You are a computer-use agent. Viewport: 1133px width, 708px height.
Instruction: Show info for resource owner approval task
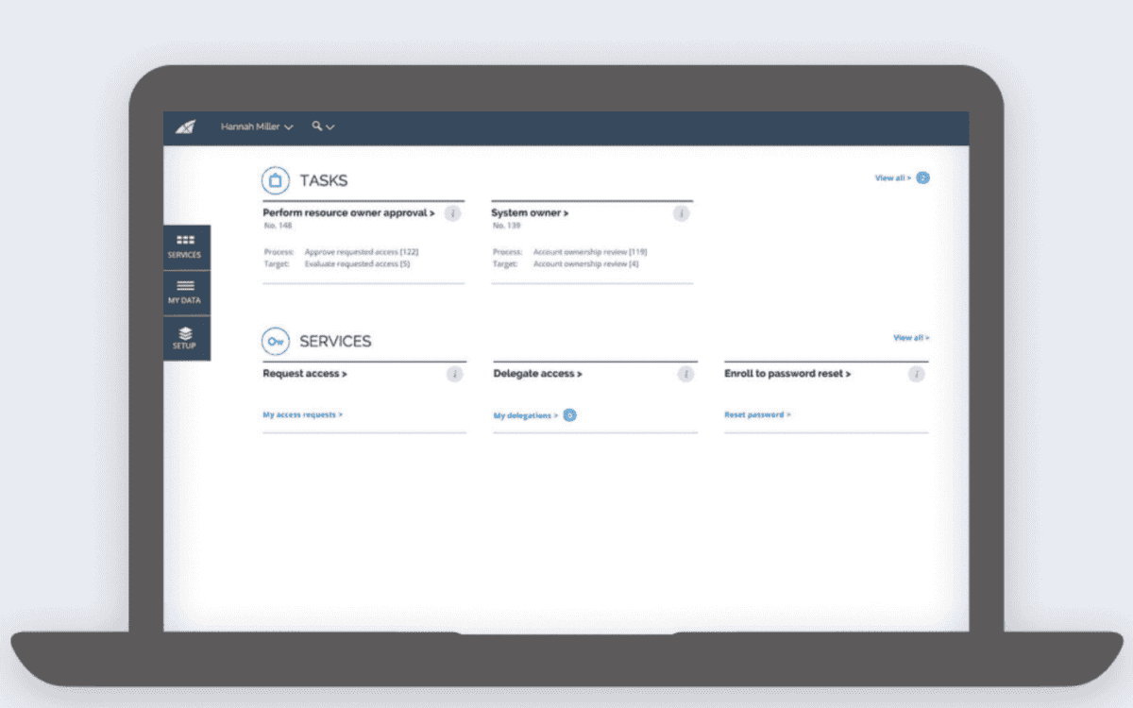pyautogui.click(x=452, y=214)
